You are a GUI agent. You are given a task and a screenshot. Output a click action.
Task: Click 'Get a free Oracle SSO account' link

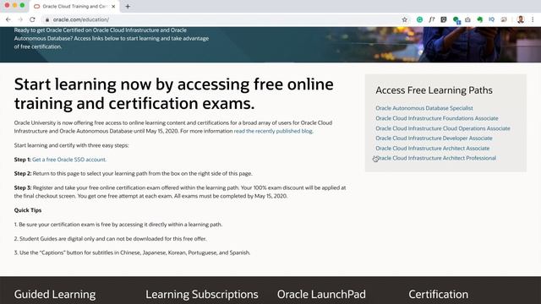(x=68, y=160)
